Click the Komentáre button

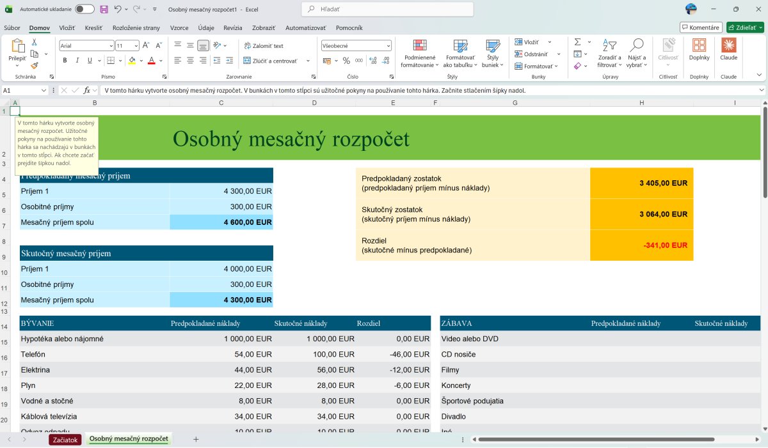coord(701,27)
